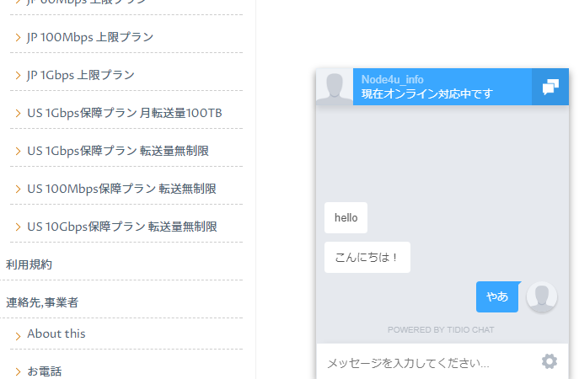Click the chevron beside About this

click(18, 334)
